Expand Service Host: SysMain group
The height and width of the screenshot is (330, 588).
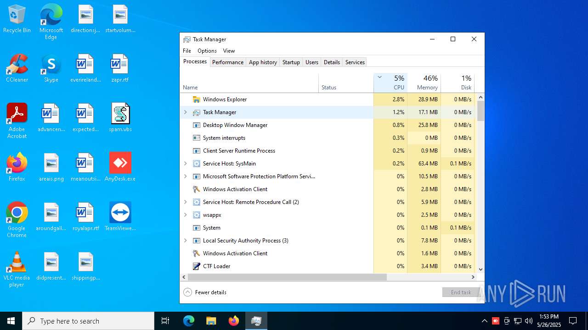pyautogui.click(x=186, y=164)
